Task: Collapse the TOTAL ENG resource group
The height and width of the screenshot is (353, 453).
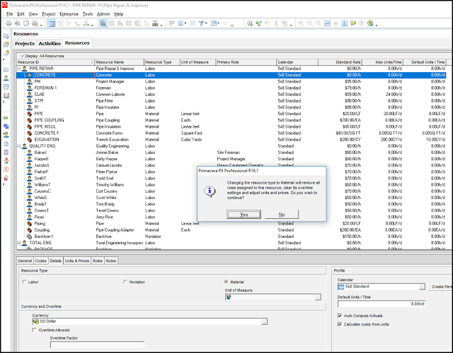Action: tap(19, 243)
